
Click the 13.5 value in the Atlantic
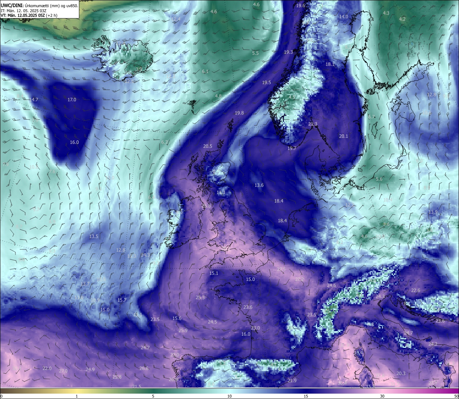tap(94, 236)
